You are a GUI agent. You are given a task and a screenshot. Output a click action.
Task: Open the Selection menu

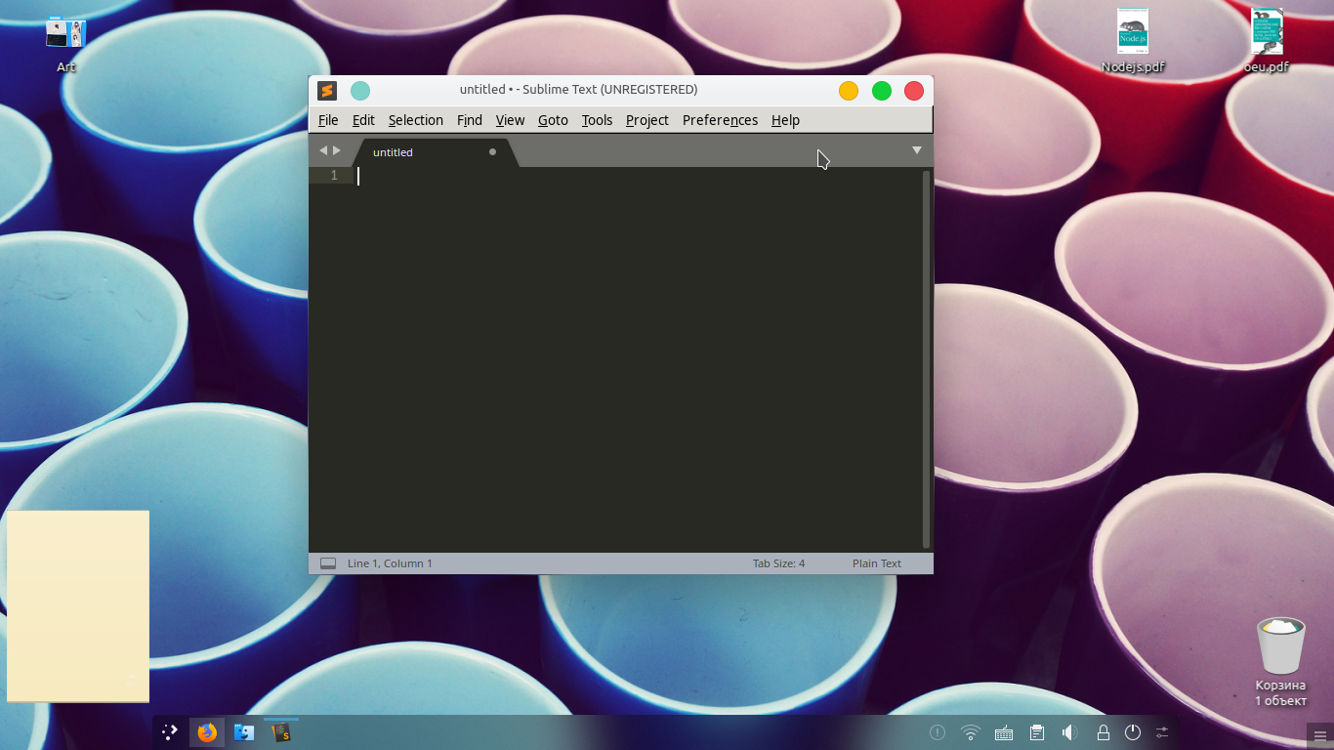pyautogui.click(x=416, y=120)
